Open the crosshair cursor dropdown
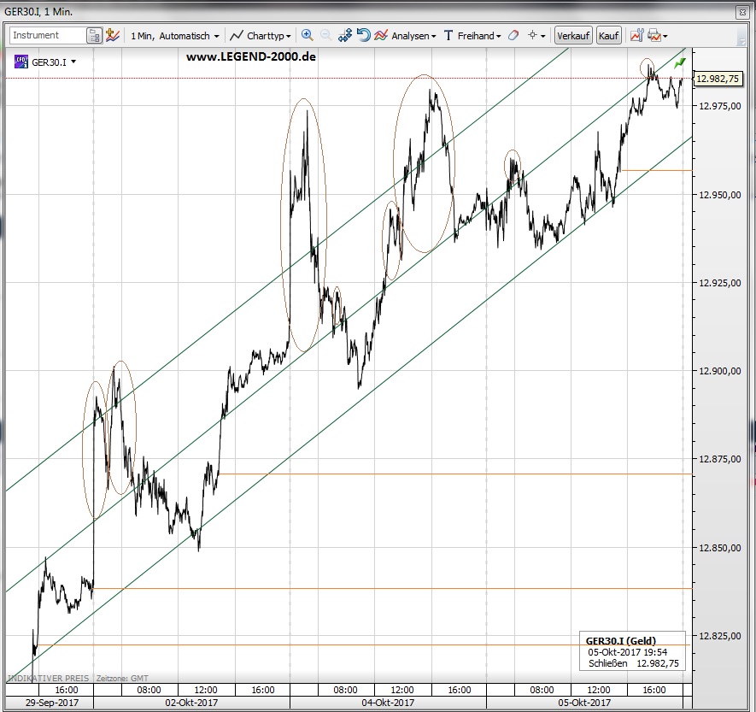 tap(537, 36)
